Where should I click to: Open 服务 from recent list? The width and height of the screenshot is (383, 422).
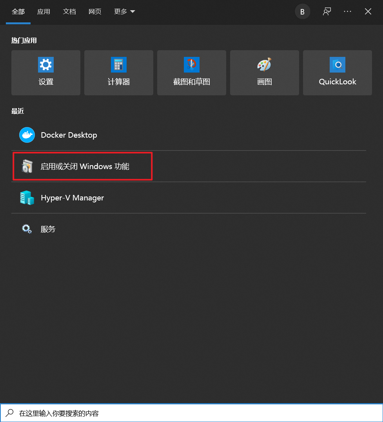[x=189, y=229]
